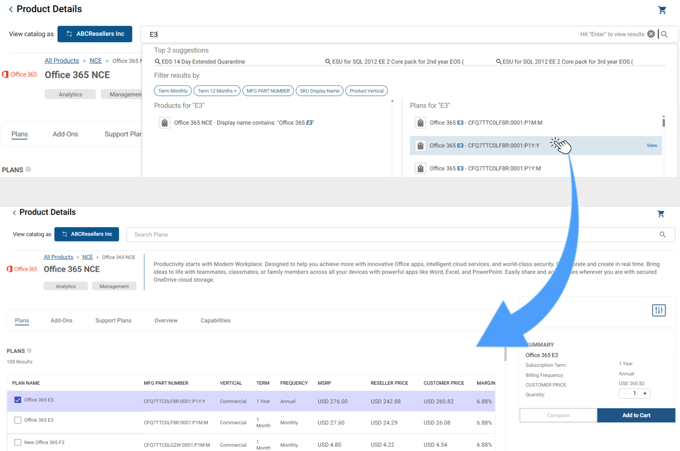The height and width of the screenshot is (451, 680).
Task: Apply the MFG PART NUMBER filter chip
Action: tap(268, 91)
